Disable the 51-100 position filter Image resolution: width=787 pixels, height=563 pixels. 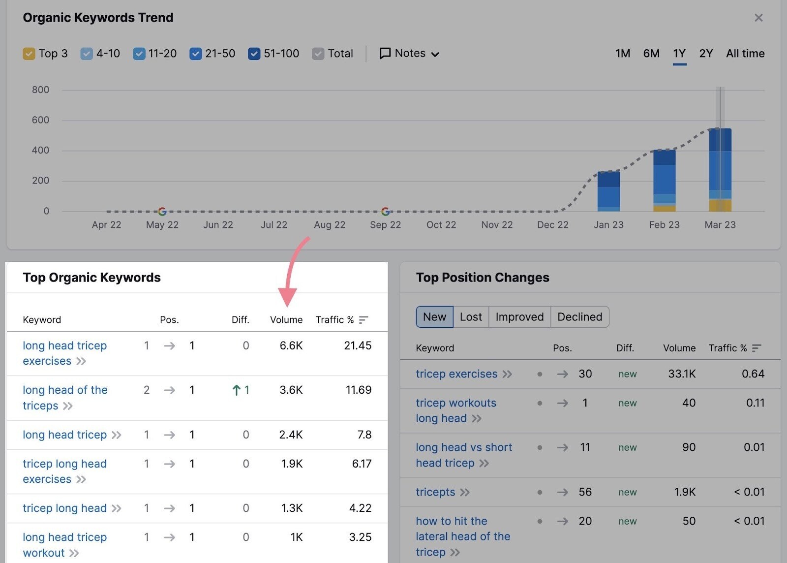pos(254,53)
